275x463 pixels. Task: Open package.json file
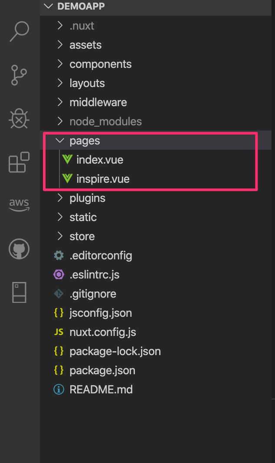tap(102, 370)
